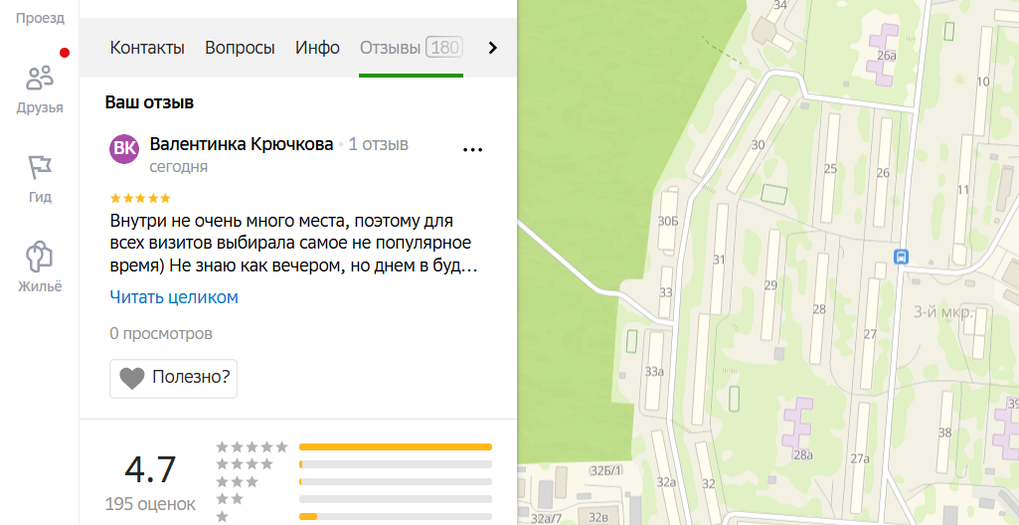Select building 26а on the map

886,56
